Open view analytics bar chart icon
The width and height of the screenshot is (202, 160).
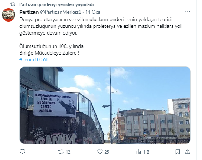pos(139,152)
